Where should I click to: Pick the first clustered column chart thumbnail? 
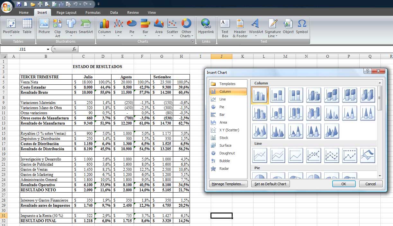260,95
